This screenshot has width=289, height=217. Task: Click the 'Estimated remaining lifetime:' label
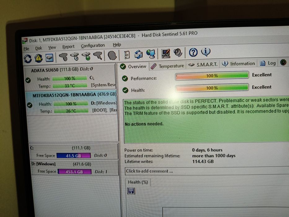[x=152, y=156]
